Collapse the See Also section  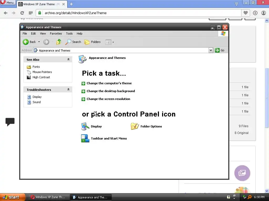[x=68, y=59]
